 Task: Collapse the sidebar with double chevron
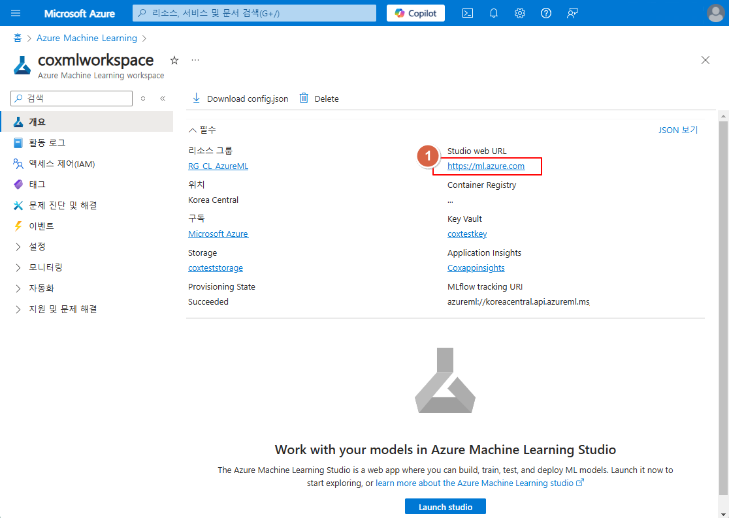pyautogui.click(x=163, y=99)
